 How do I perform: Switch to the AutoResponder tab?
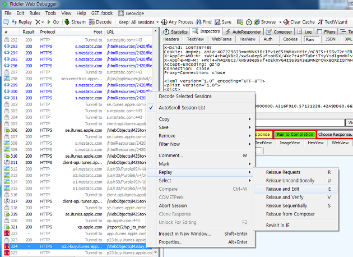coord(243,32)
